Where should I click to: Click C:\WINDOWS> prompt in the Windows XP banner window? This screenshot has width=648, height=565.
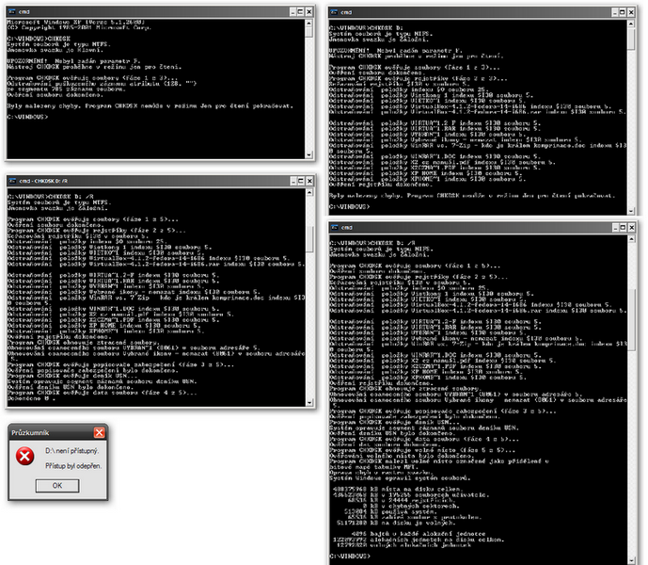click(26, 116)
